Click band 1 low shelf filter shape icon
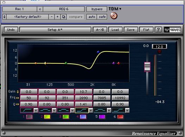This screenshot has width=185, height=137. point(27,110)
